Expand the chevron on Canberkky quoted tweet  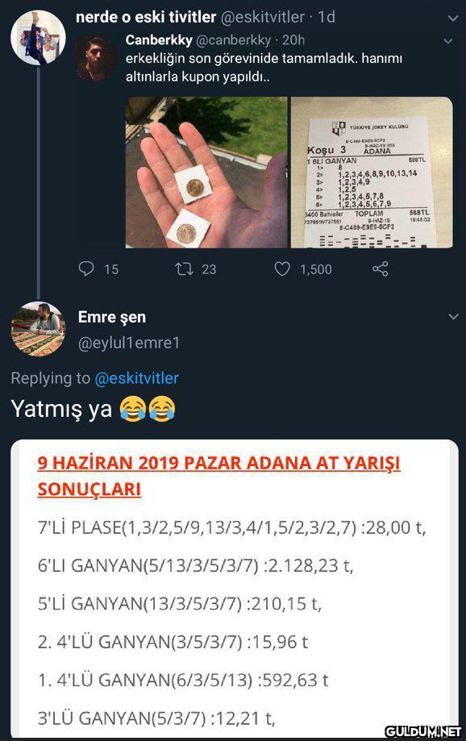click(448, 41)
